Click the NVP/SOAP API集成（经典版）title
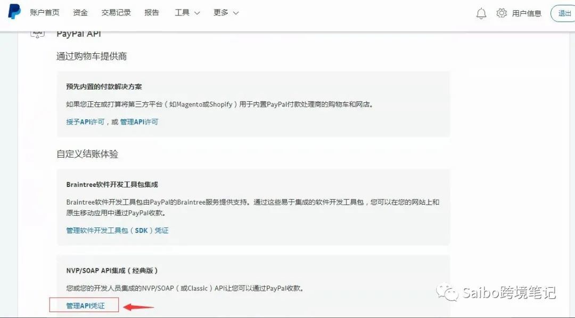This screenshot has width=575, height=318. [112, 271]
